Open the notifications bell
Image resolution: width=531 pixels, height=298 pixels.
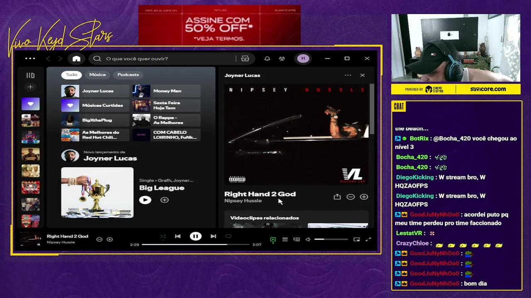click(x=267, y=59)
